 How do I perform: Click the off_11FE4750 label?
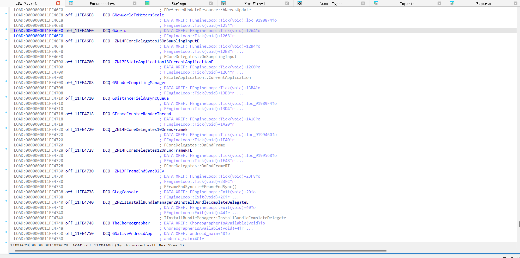click(80, 234)
